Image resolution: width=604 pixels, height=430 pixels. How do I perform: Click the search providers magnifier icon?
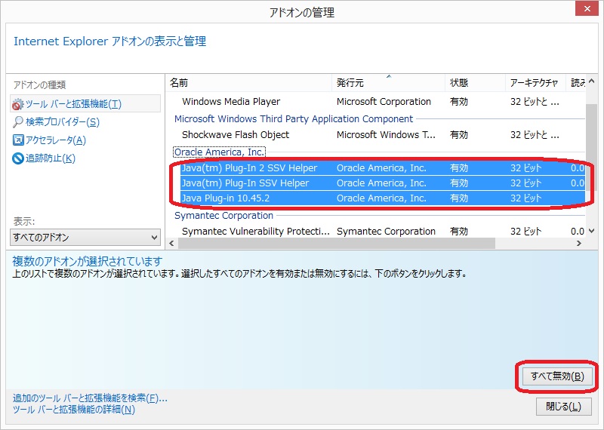click(18, 122)
